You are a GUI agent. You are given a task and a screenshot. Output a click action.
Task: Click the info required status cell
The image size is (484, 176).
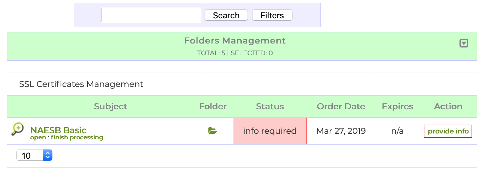(270, 131)
